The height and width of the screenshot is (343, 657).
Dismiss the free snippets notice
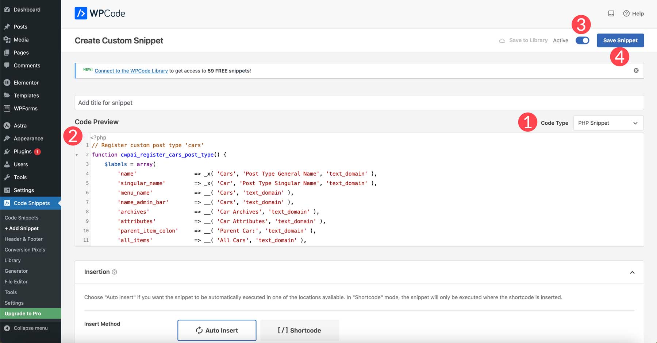[636, 70]
